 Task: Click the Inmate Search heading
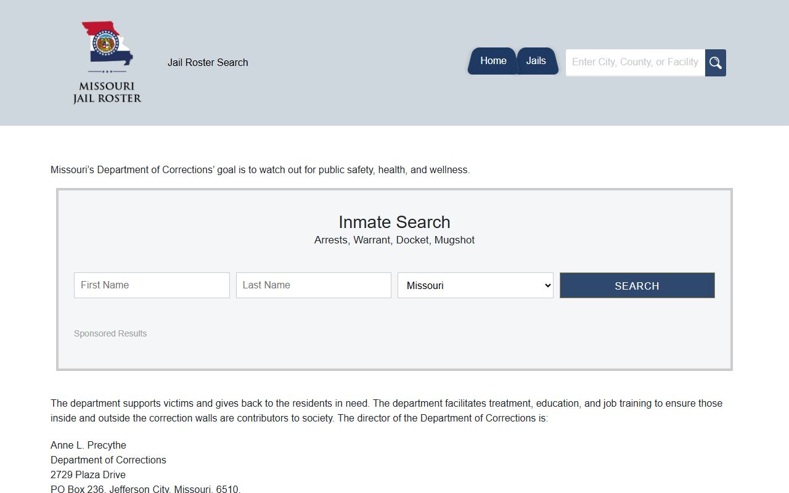point(394,222)
